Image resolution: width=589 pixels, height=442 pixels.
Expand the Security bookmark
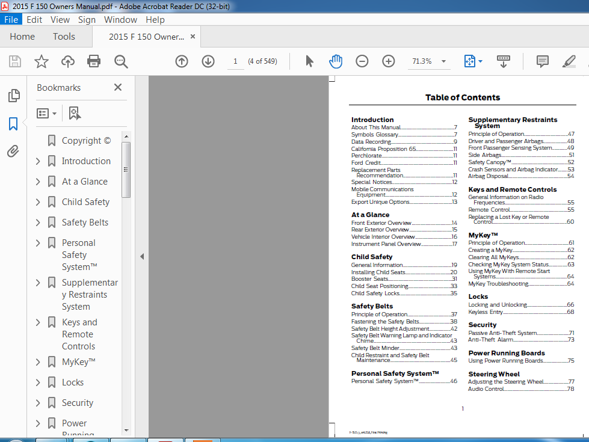click(x=38, y=403)
